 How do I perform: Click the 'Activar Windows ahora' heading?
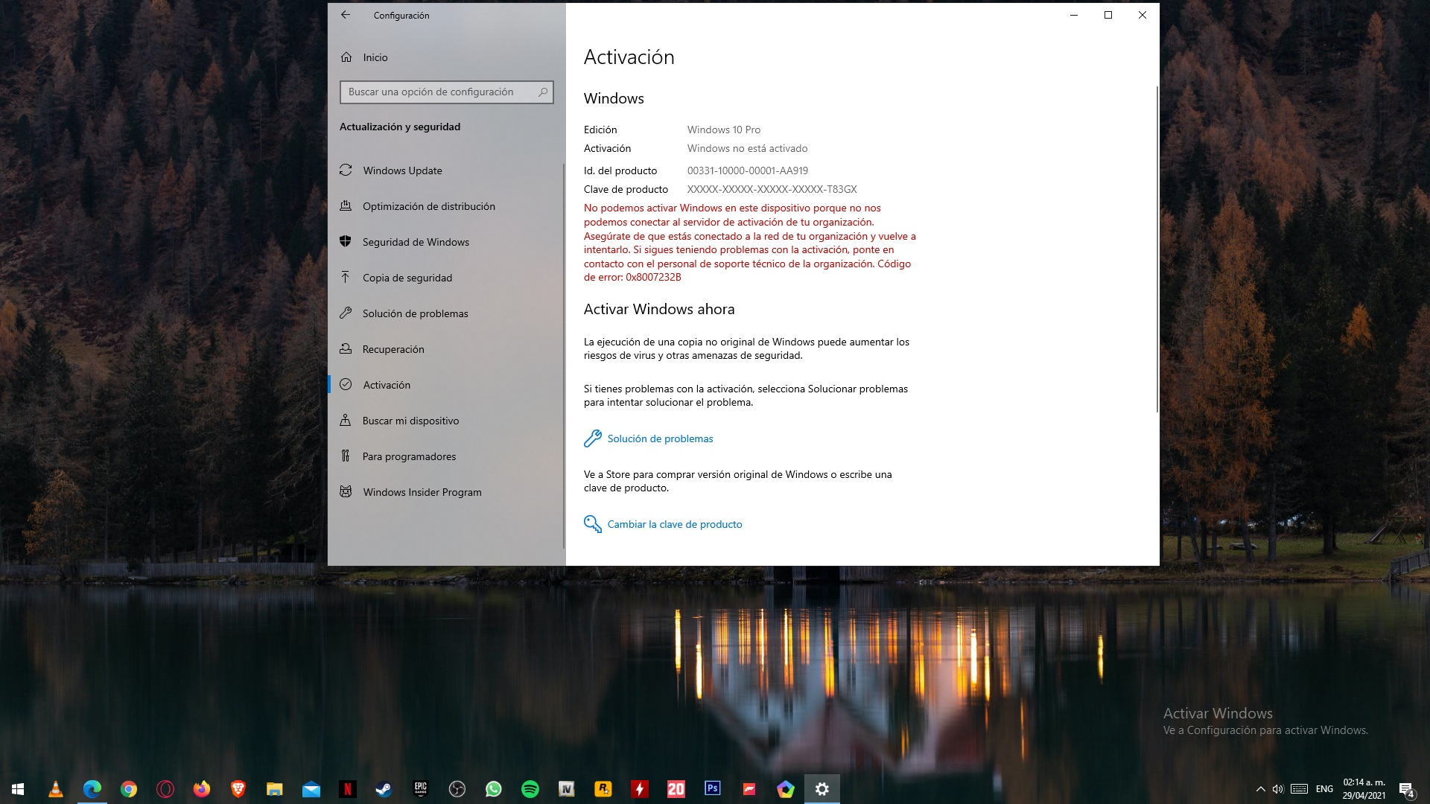(x=659, y=309)
